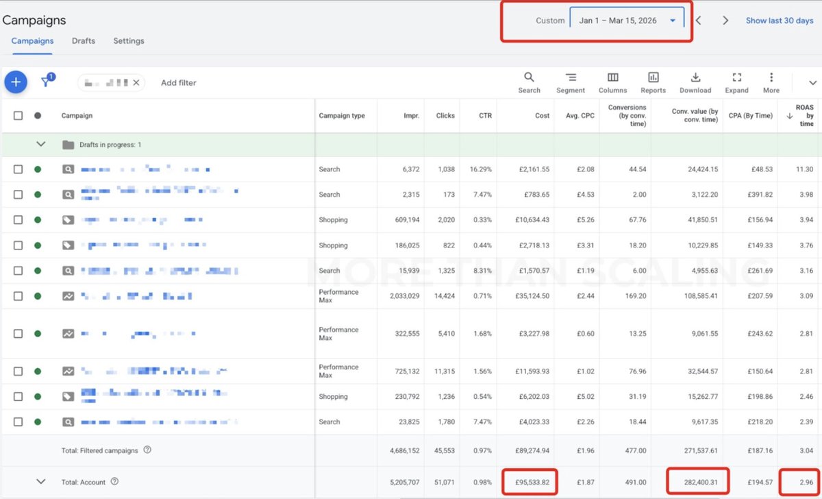Open blurred campaign name with 14,424 clicks
822x499 pixels.
[x=136, y=296]
